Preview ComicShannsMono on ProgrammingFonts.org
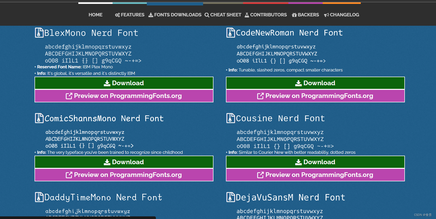This screenshot has width=436, height=219. [124, 175]
